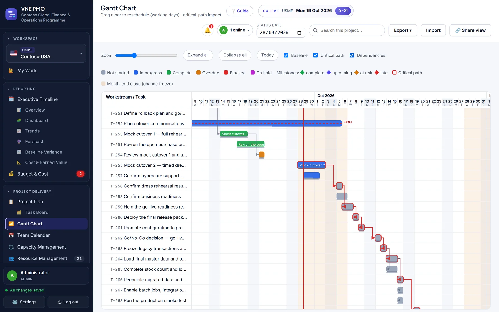Click the Share view button

click(x=470, y=30)
